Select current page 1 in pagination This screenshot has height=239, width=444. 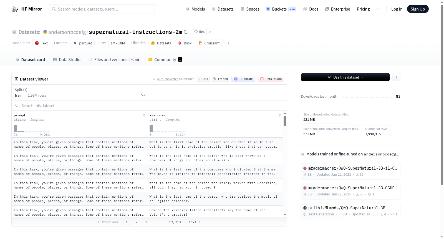tap(127, 222)
